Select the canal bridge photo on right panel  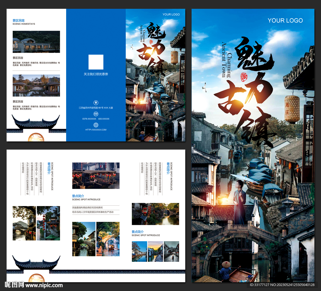pos(155,214)
